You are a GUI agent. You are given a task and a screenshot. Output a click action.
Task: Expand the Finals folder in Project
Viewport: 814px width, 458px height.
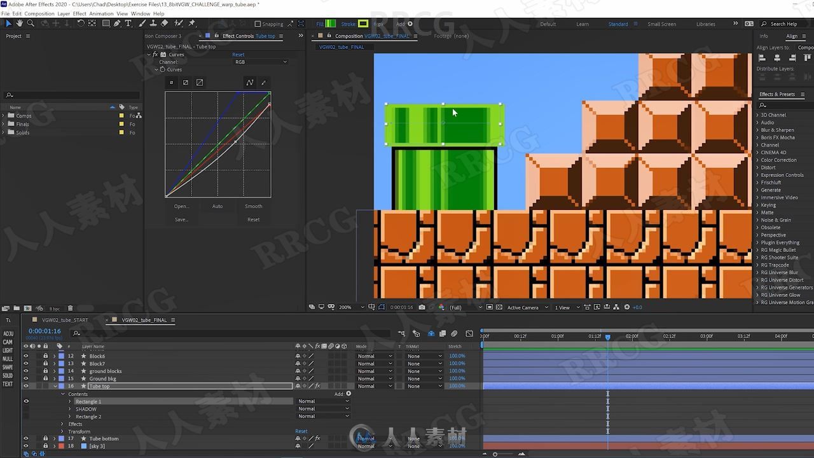(x=4, y=124)
